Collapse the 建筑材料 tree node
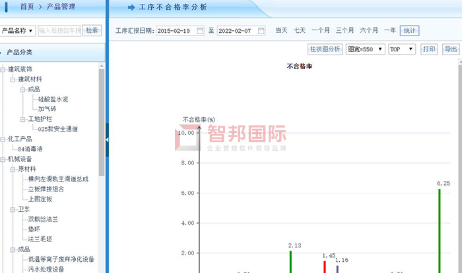Image resolution: width=462 pixels, height=273 pixels. [x=13, y=80]
